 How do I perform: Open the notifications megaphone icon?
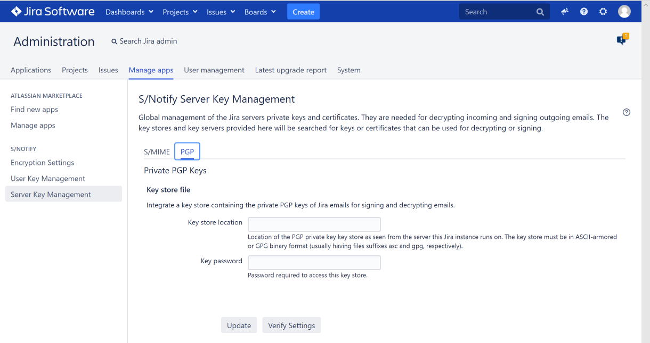(565, 12)
